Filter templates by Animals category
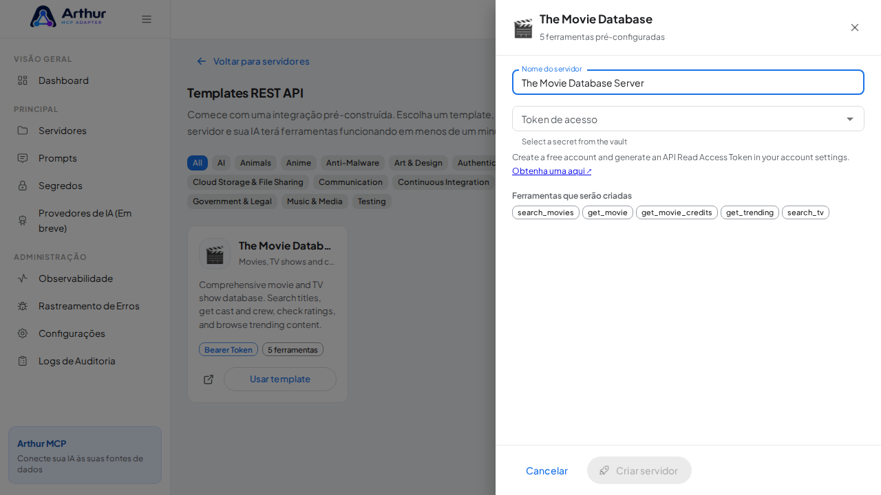 point(255,163)
